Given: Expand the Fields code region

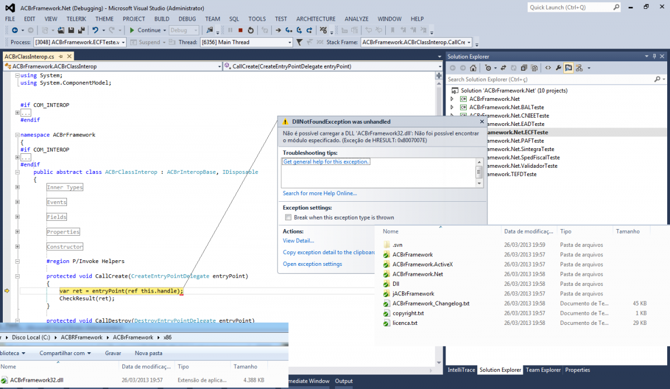Looking at the screenshot, I should tap(17, 217).
